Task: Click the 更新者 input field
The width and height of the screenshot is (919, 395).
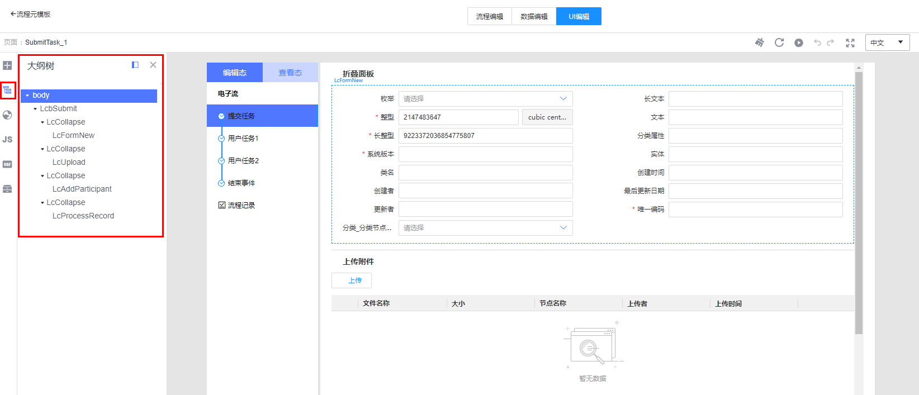Action: [485, 210]
